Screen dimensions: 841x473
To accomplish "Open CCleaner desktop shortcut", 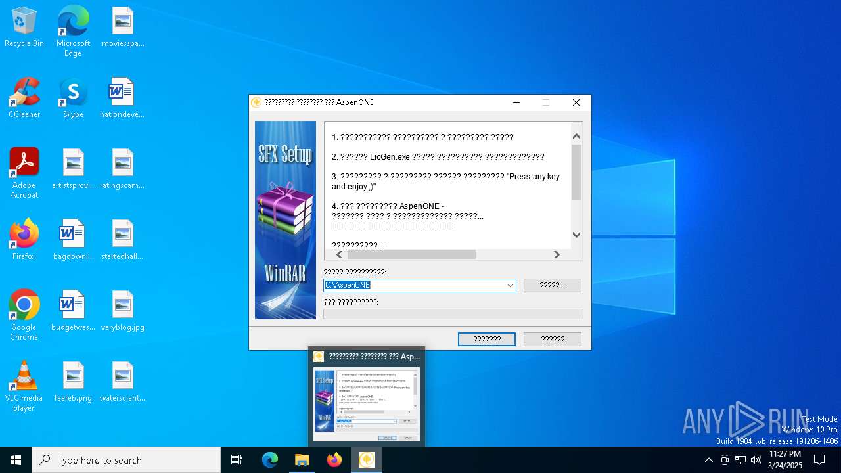I will pos(24,99).
